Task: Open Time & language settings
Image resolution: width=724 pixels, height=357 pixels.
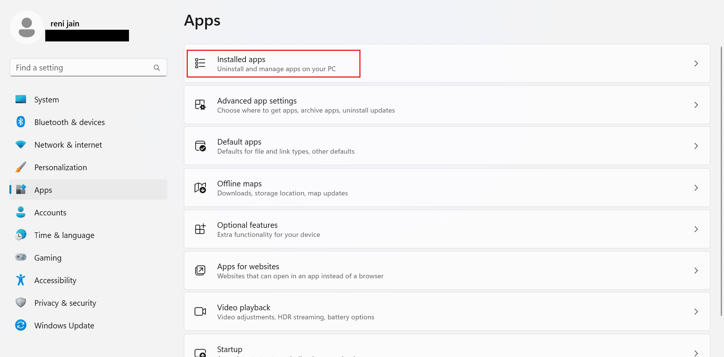Action: [89, 235]
